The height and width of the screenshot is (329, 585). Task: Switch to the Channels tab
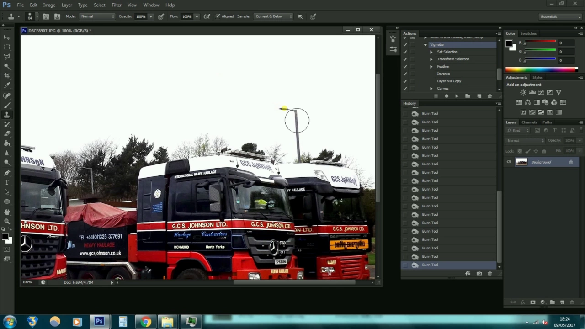[529, 122]
